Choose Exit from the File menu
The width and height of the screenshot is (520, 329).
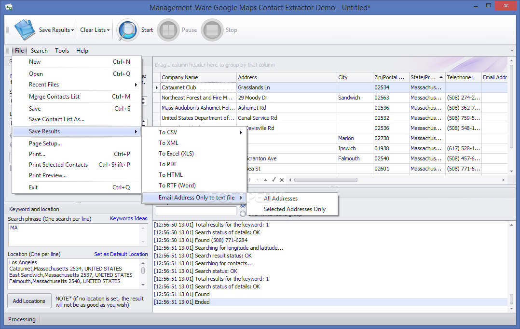77,187
